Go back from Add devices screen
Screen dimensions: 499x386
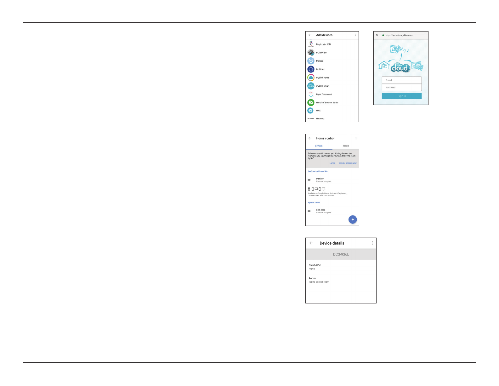[310, 35]
